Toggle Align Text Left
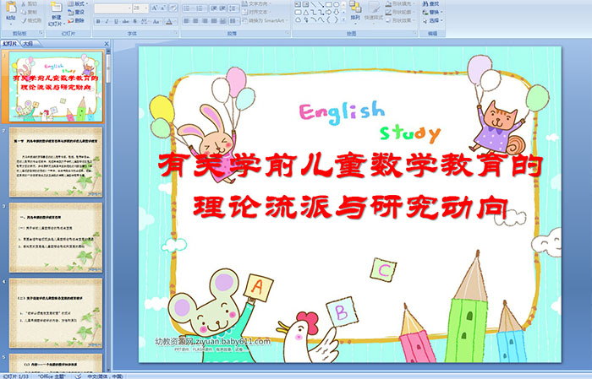Viewport: 592px width, 379px height. (187, 21)
